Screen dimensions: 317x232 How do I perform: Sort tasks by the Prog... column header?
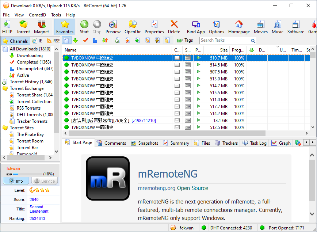238,50
